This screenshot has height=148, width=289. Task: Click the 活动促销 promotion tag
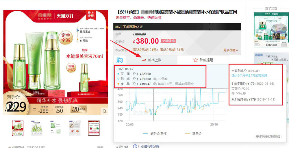click(168, 41)
